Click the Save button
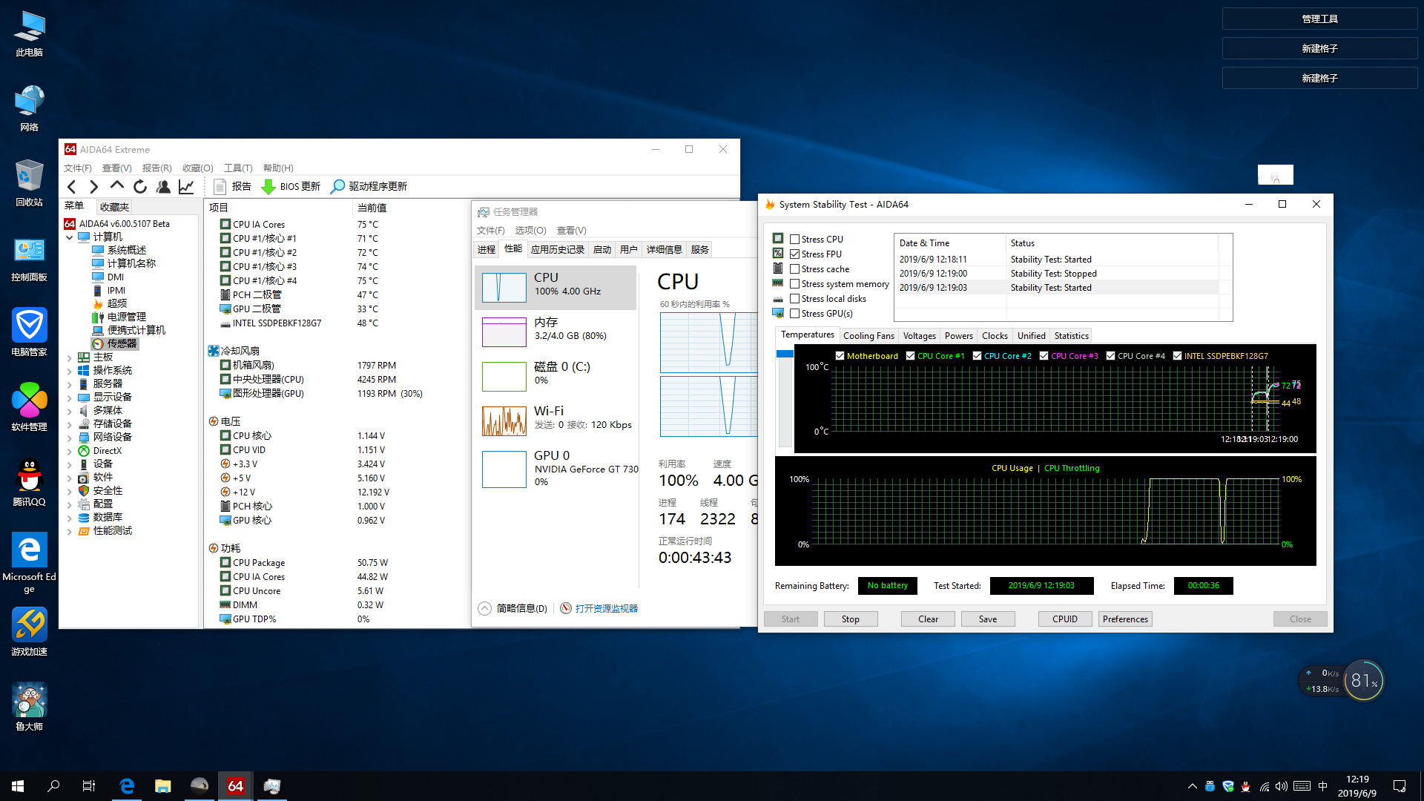This screenshot has height=801, width=1424. 988,619
